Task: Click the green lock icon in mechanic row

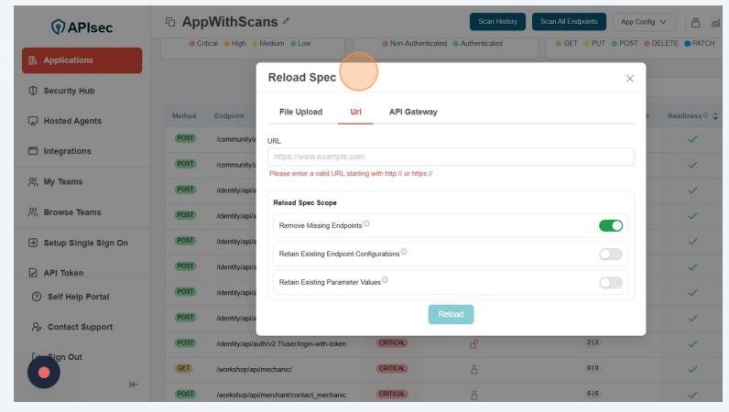Action: pos(473,370)
